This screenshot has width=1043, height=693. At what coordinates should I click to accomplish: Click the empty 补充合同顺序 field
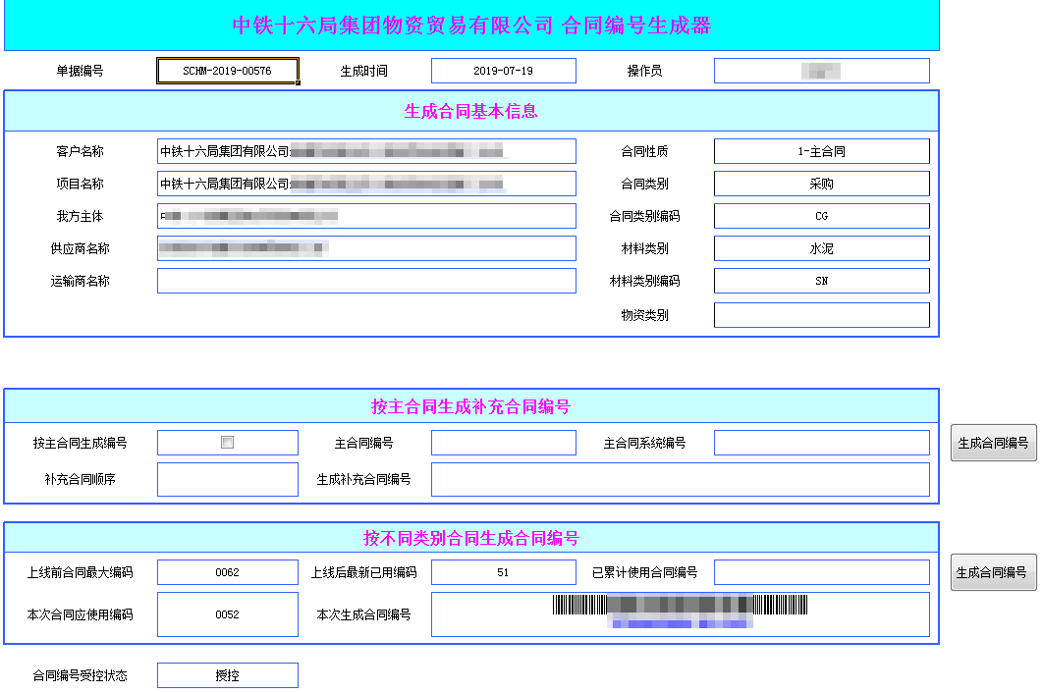click(x=228, y=480)
